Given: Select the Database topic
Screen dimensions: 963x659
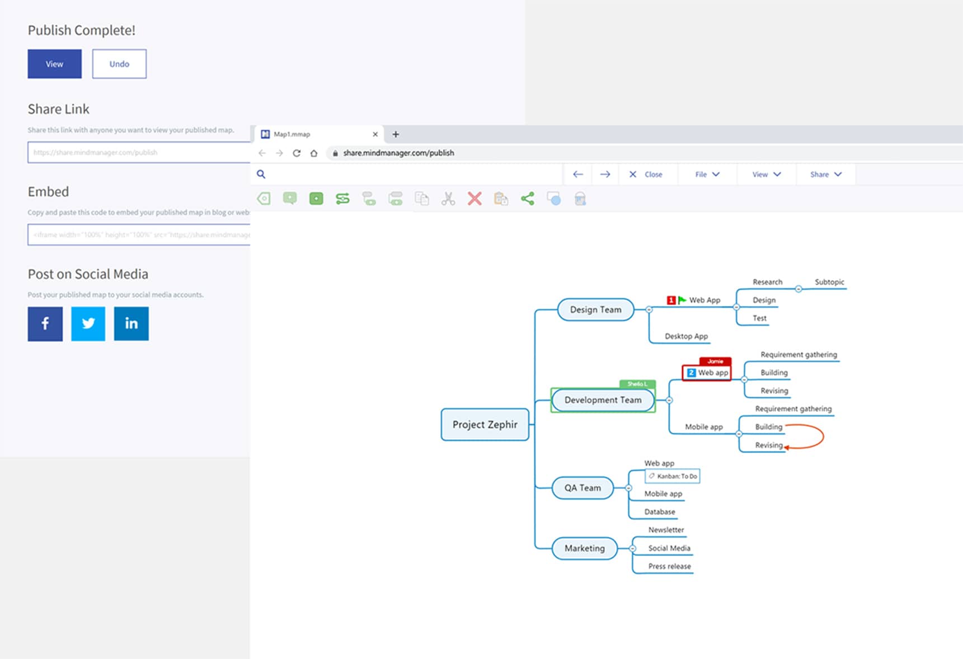Looking at the screenshot, I should 660,512.
